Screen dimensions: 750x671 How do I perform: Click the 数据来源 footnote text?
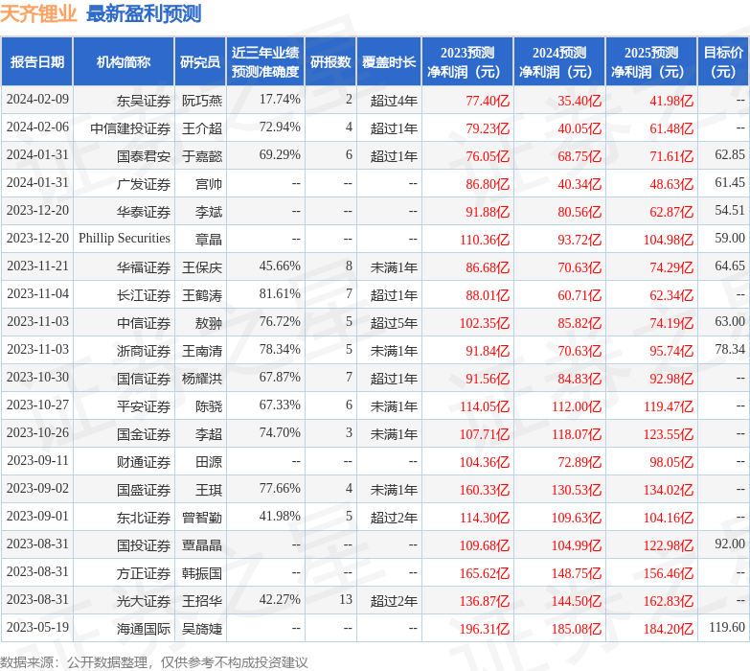pos(153,662)
